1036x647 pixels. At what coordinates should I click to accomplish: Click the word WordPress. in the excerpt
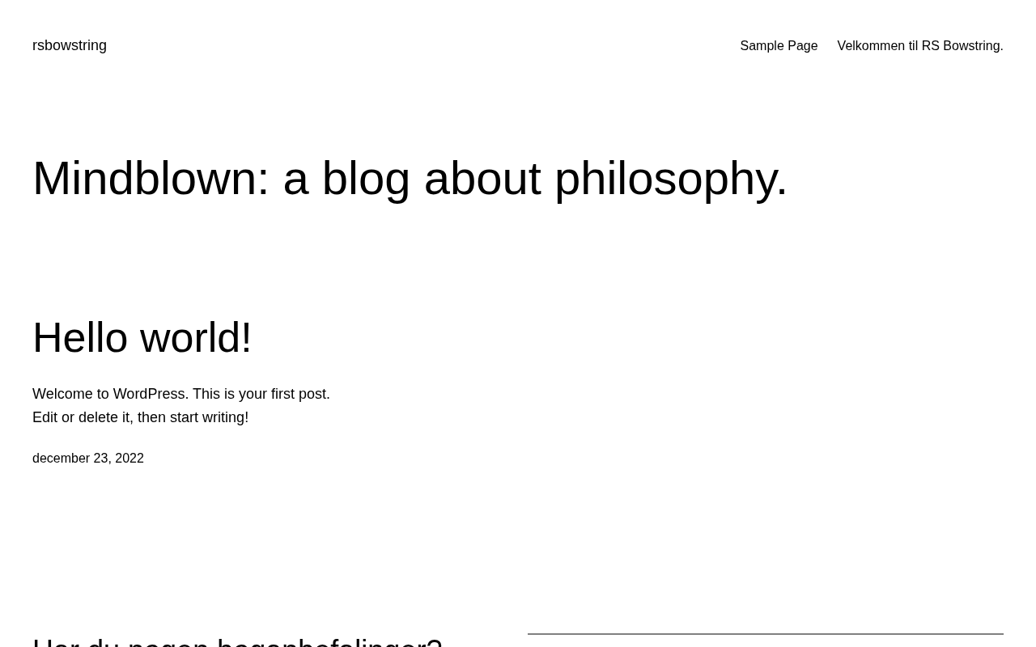pos(151,394)
